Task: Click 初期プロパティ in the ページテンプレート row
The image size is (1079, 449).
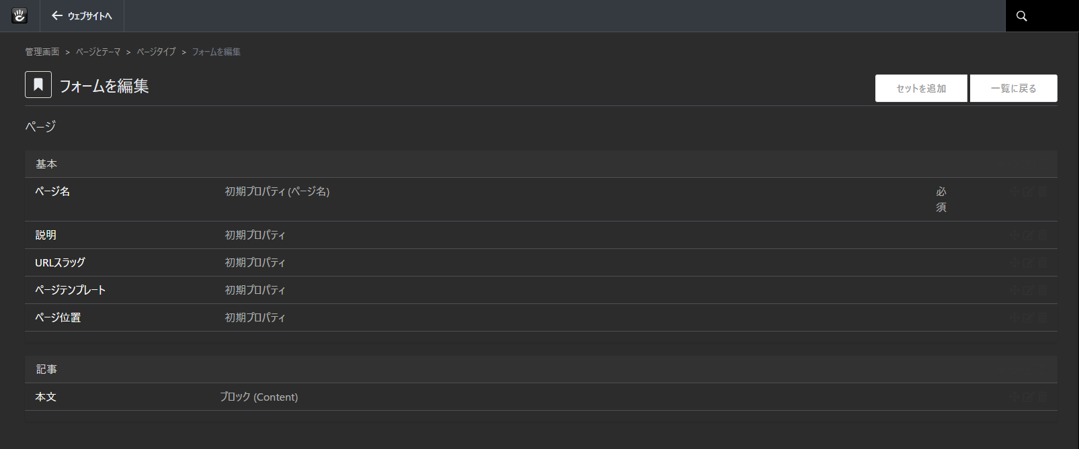Action: tap(255, 290)
